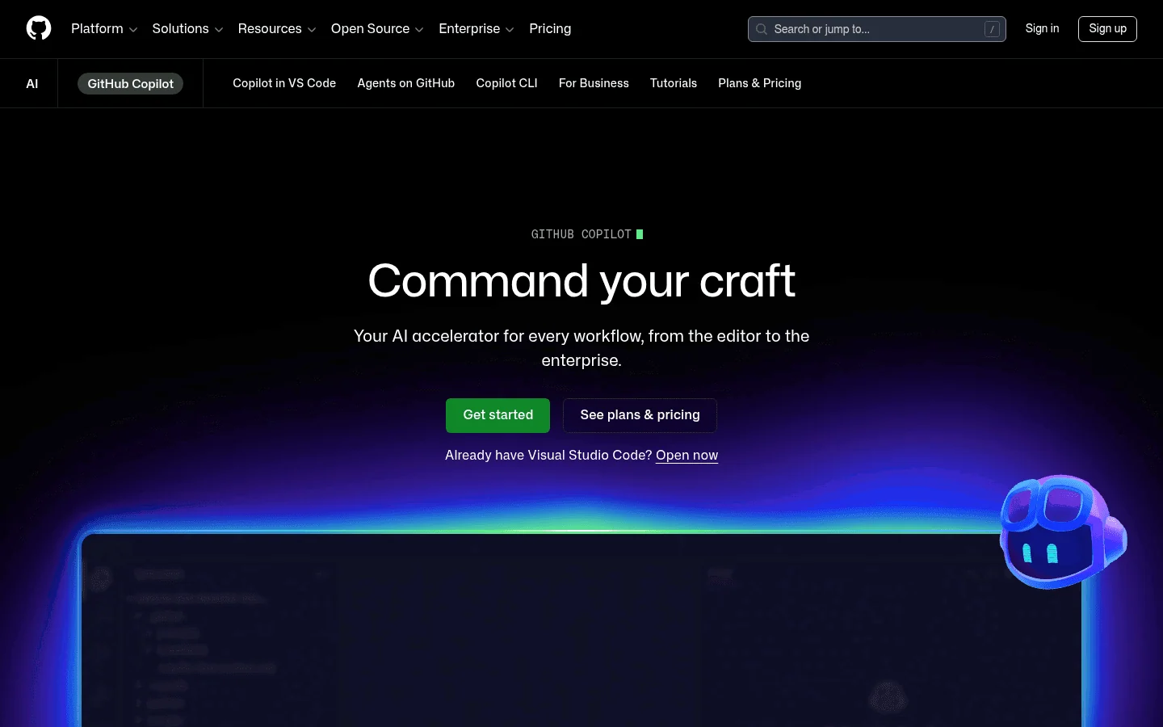
Task: Click the search magnifier icon
Action: pos(762,29)
